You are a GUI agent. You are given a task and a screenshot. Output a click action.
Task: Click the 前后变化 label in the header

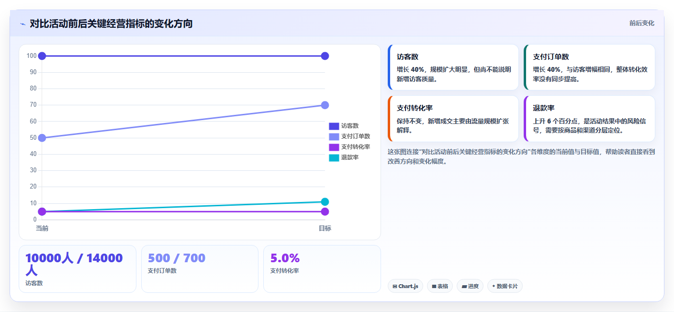pos(641,23)
